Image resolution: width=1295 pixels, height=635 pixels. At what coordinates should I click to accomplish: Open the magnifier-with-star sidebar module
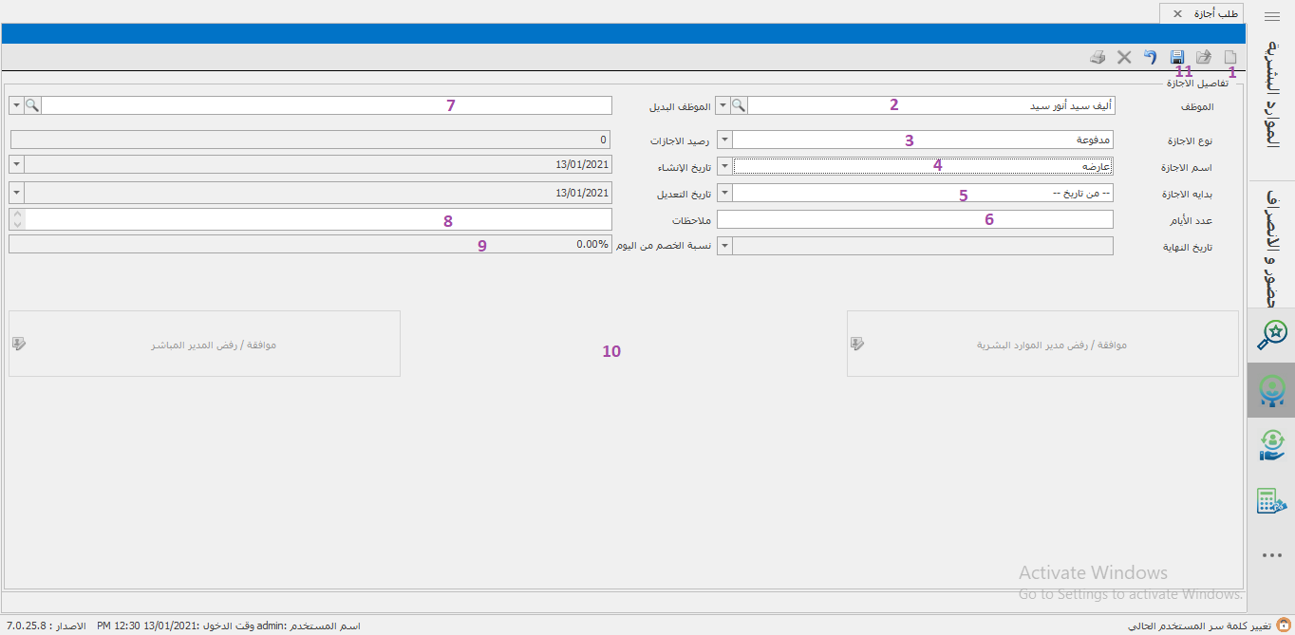[x=1271, y=333]
